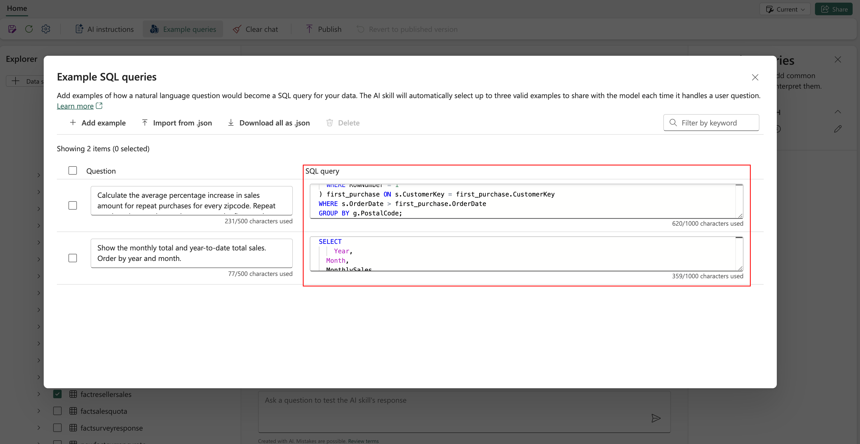Image resolution: width=860 pixels, height=444 pixels.
Task: Click Add example button
Action: [98, 123]
